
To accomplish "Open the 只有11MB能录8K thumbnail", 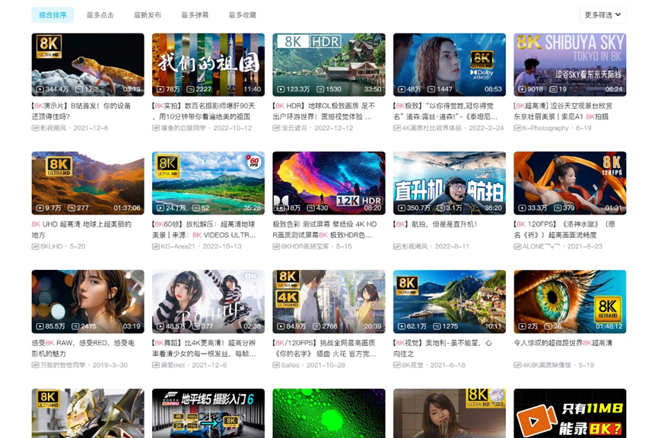I will [x=570, y=413].
